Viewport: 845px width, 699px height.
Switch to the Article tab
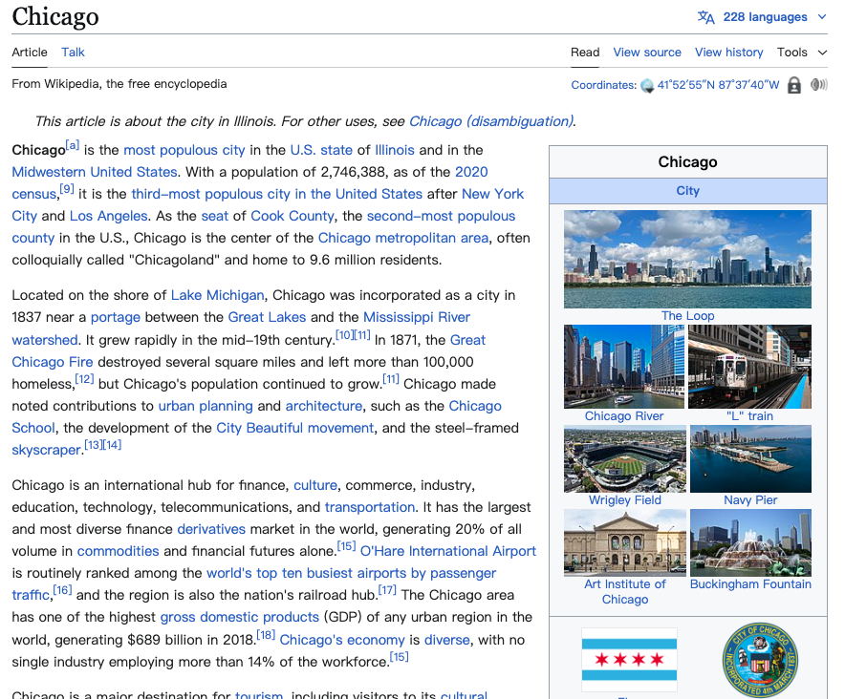pos(30,53)
